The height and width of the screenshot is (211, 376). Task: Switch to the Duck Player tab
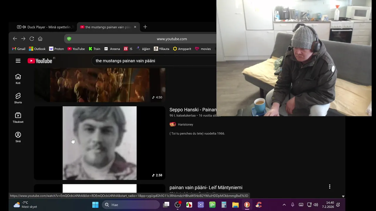(46, 27)
